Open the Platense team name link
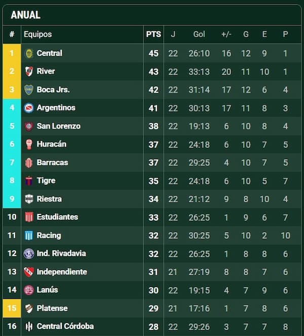 (52, 308)
